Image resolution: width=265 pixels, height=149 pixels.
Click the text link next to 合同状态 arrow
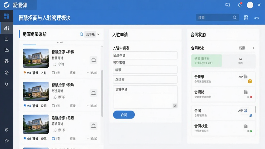tap(242, 48)
